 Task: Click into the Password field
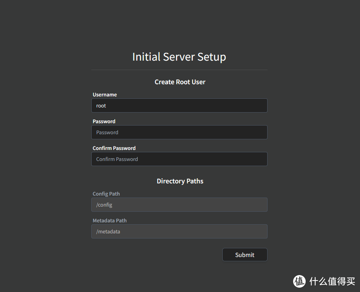point(179,132)
